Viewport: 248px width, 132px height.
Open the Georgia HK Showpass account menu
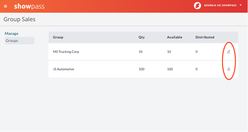220,5
